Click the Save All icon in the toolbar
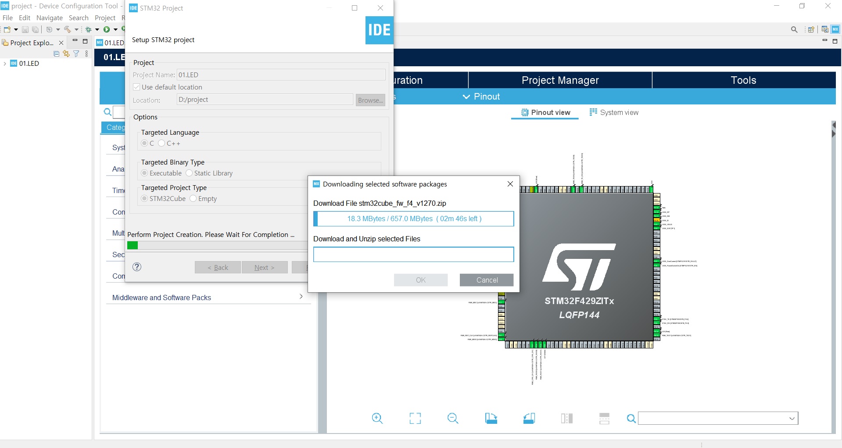Screen dimensions: 842x448 [35, 29]
